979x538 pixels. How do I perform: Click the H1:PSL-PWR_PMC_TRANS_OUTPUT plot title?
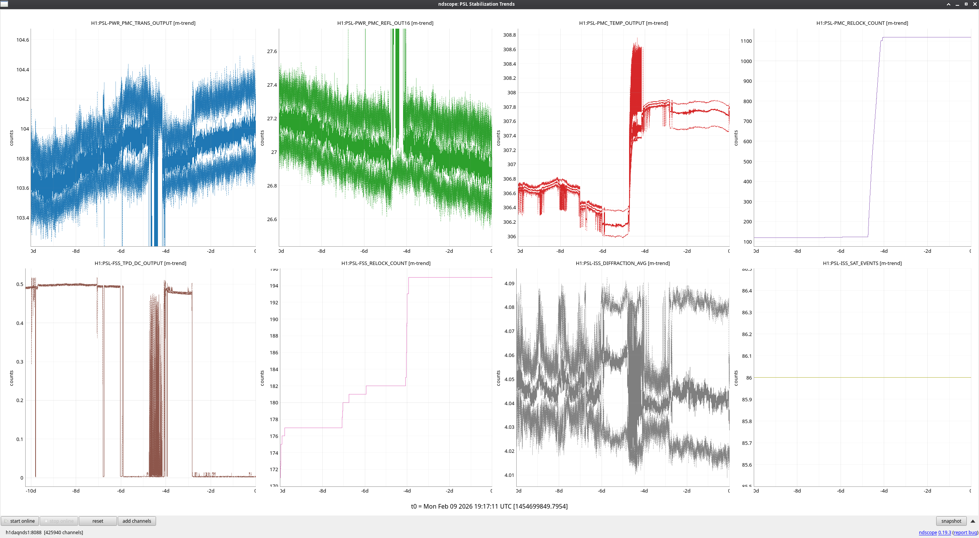[143, 23]
